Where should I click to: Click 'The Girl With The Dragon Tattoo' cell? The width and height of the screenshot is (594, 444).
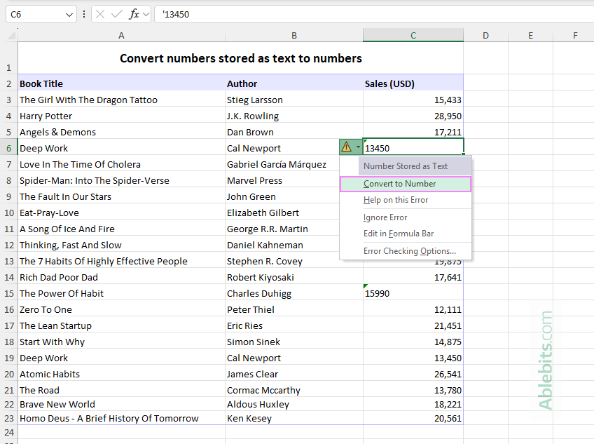pos(121,100)
